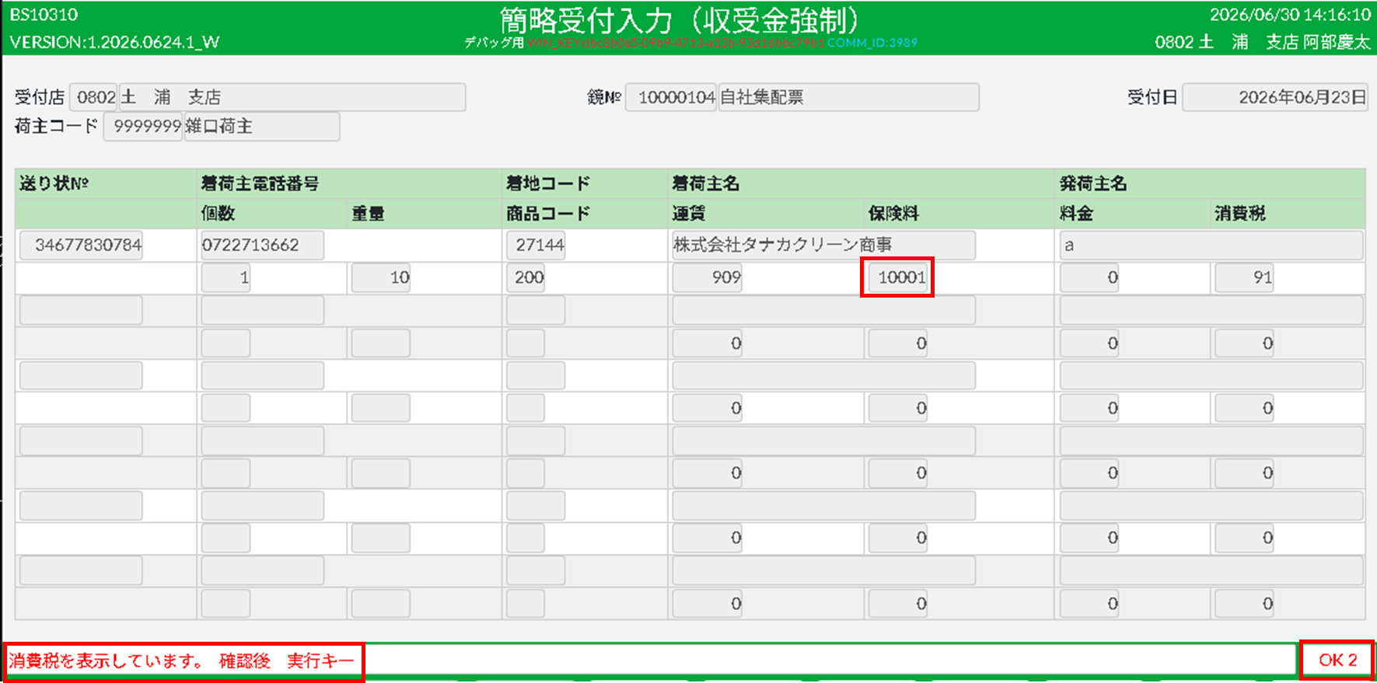The height and width of the screenshot is (683, 1377).
Task: Click the phone number field 0722713662
Action: pyautogui.click(x=262, y=246)
